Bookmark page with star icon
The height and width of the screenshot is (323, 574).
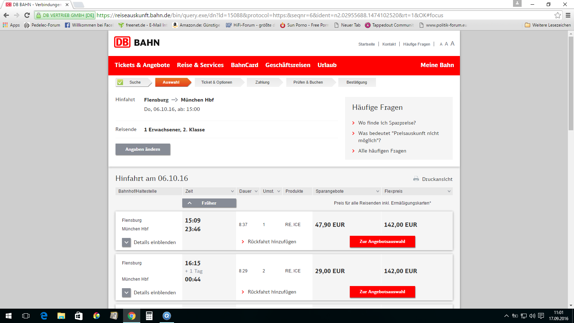[x=557, y=15]
